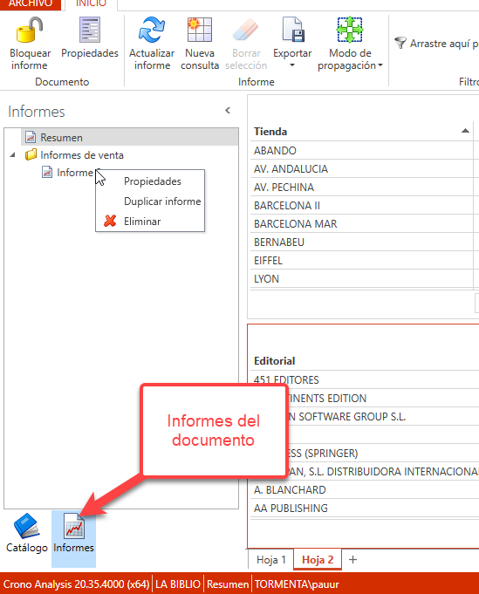This screenshot has height=594, width=479.
Task: Switch to the Hoja 1 tab
Action: (271, 559)
